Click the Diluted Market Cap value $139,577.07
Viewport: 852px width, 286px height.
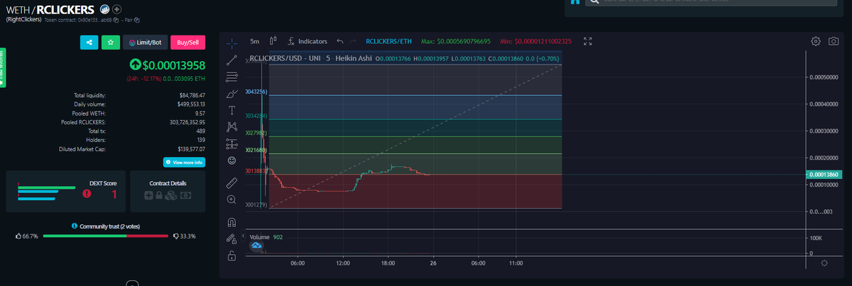coord(190,149)
